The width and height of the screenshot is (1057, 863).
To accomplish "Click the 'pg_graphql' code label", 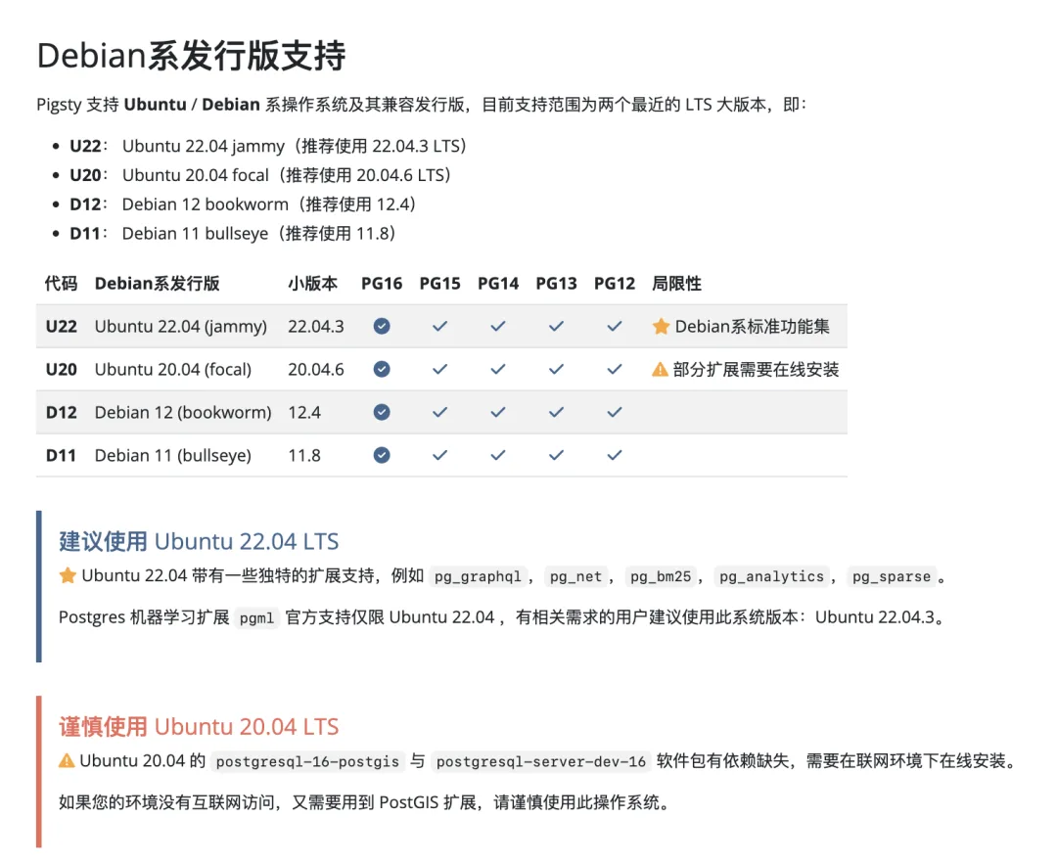I will coord(478,576).
